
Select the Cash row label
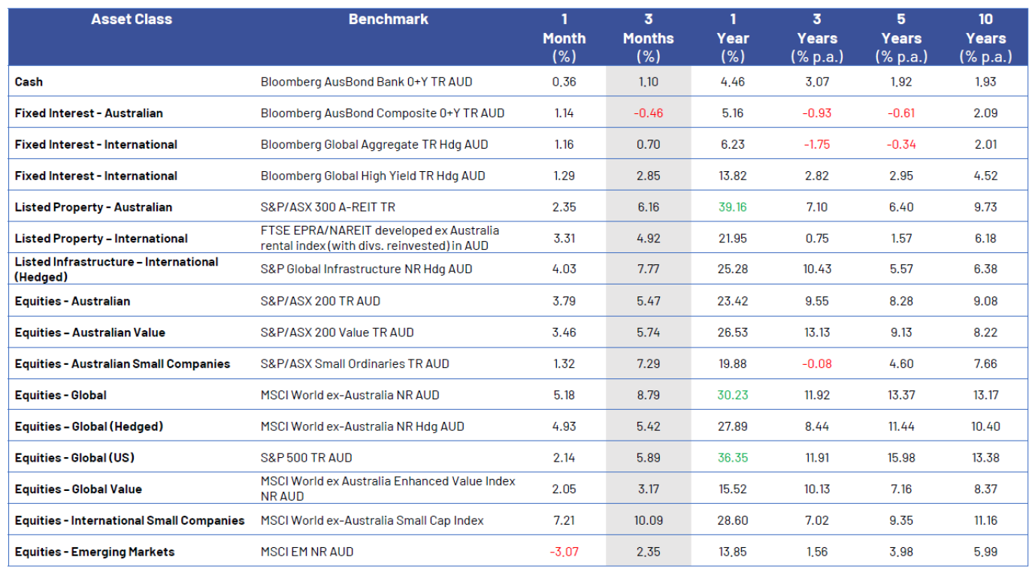[x=29, y=82]
